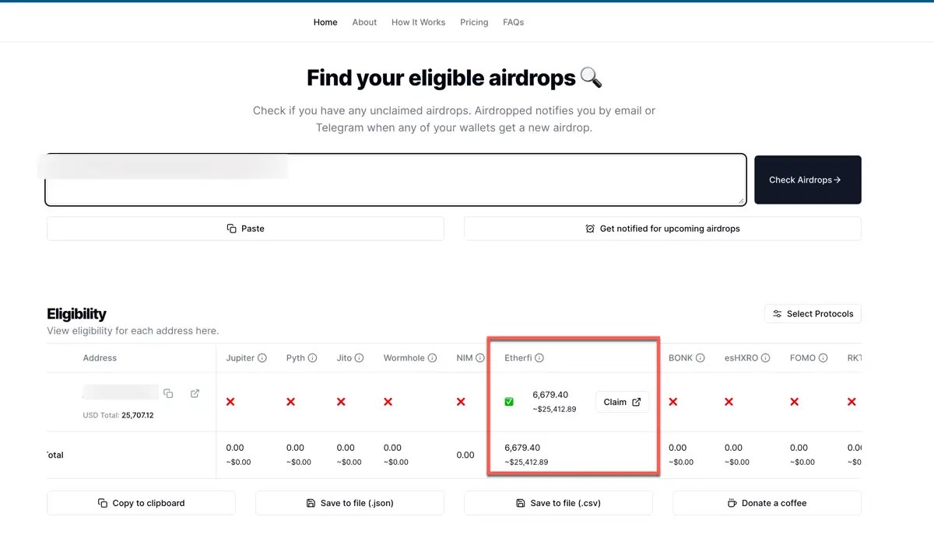Click the Pyth info icon
Image resolution: width=934 pixels, height=555 pixels.
(312, 358)
